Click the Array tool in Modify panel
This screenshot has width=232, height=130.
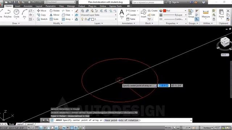pos(66,19)
